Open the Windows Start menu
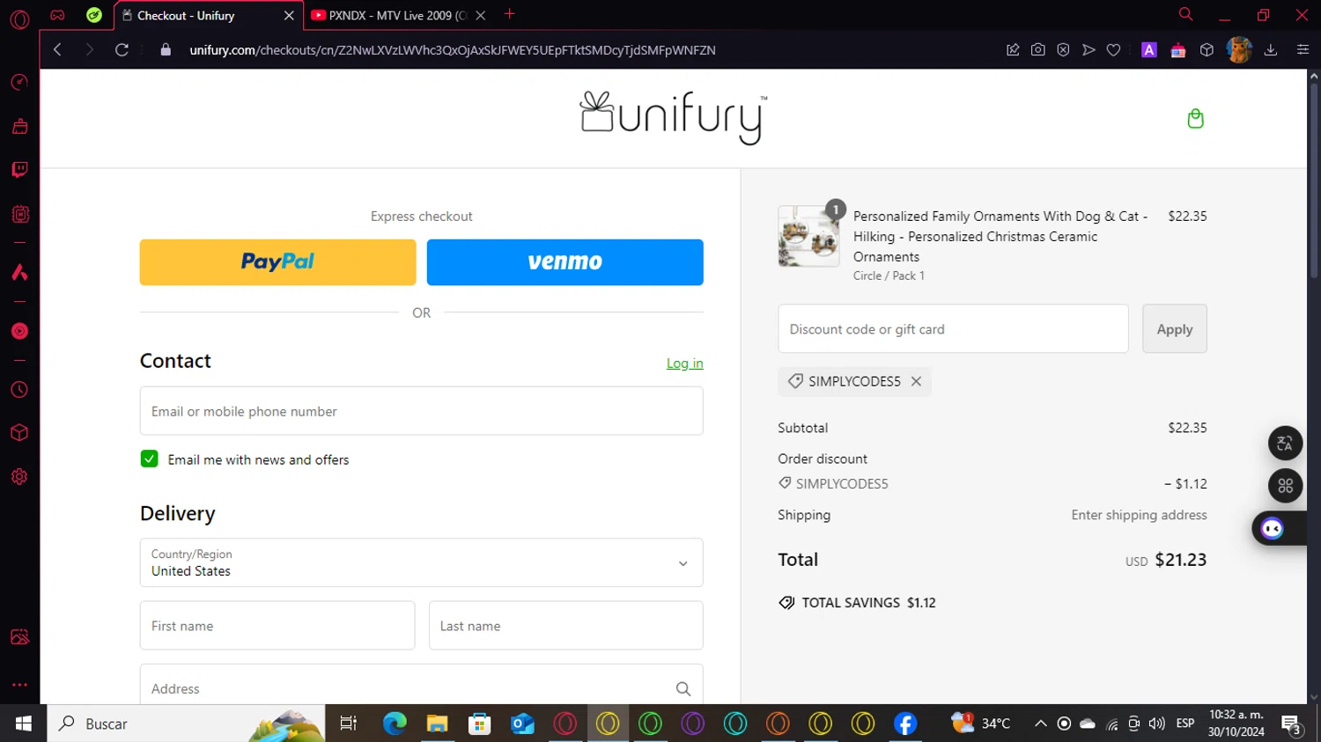Viewport: 1321px width, 742px height. [23, 724]
